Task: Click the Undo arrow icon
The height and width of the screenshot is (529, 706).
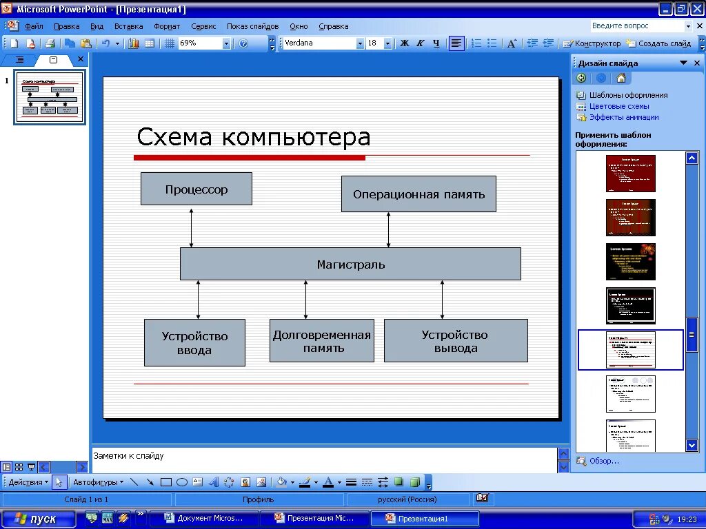Action: [x=105, y=43]
